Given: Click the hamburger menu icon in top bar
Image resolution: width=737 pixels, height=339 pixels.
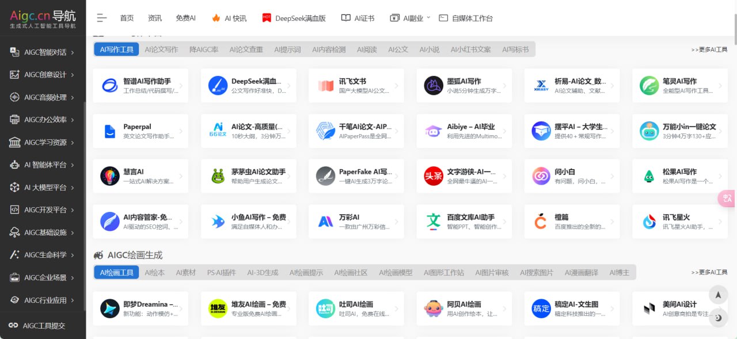Looking at the screenshot, I should tap(102, 18).
